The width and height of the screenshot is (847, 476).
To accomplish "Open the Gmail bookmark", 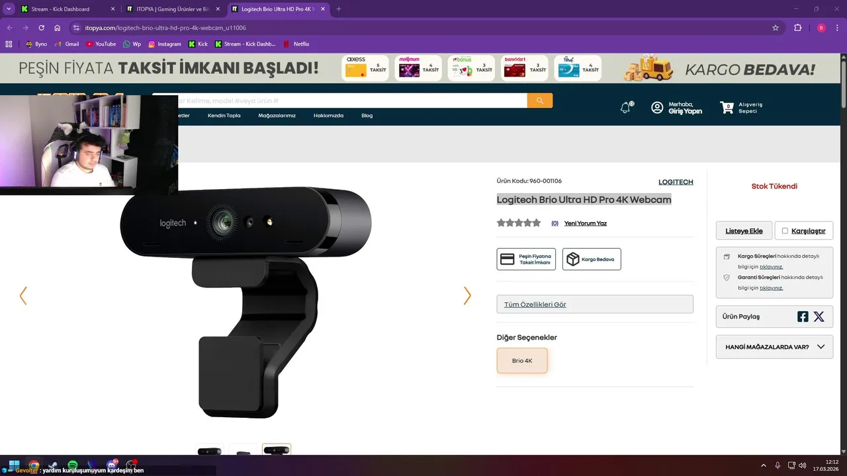I will click(67, 44).
